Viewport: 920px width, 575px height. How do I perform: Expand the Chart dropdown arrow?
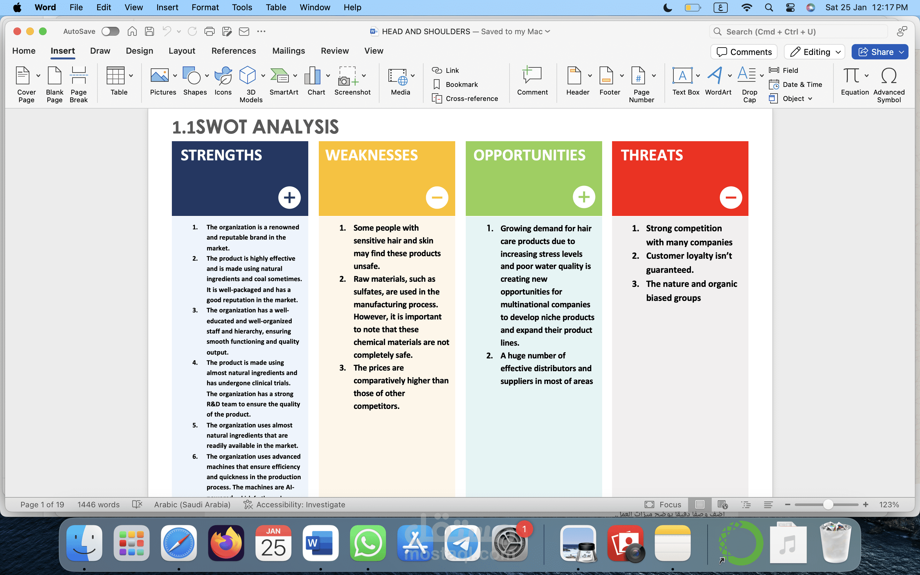pyautogui.click(x=328, y=76)
